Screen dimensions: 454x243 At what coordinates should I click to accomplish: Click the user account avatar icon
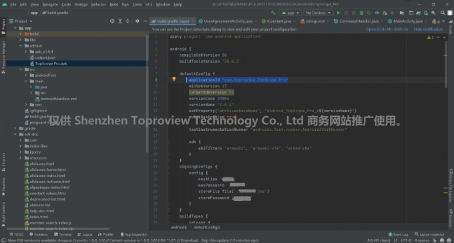[x=449, y=13]
